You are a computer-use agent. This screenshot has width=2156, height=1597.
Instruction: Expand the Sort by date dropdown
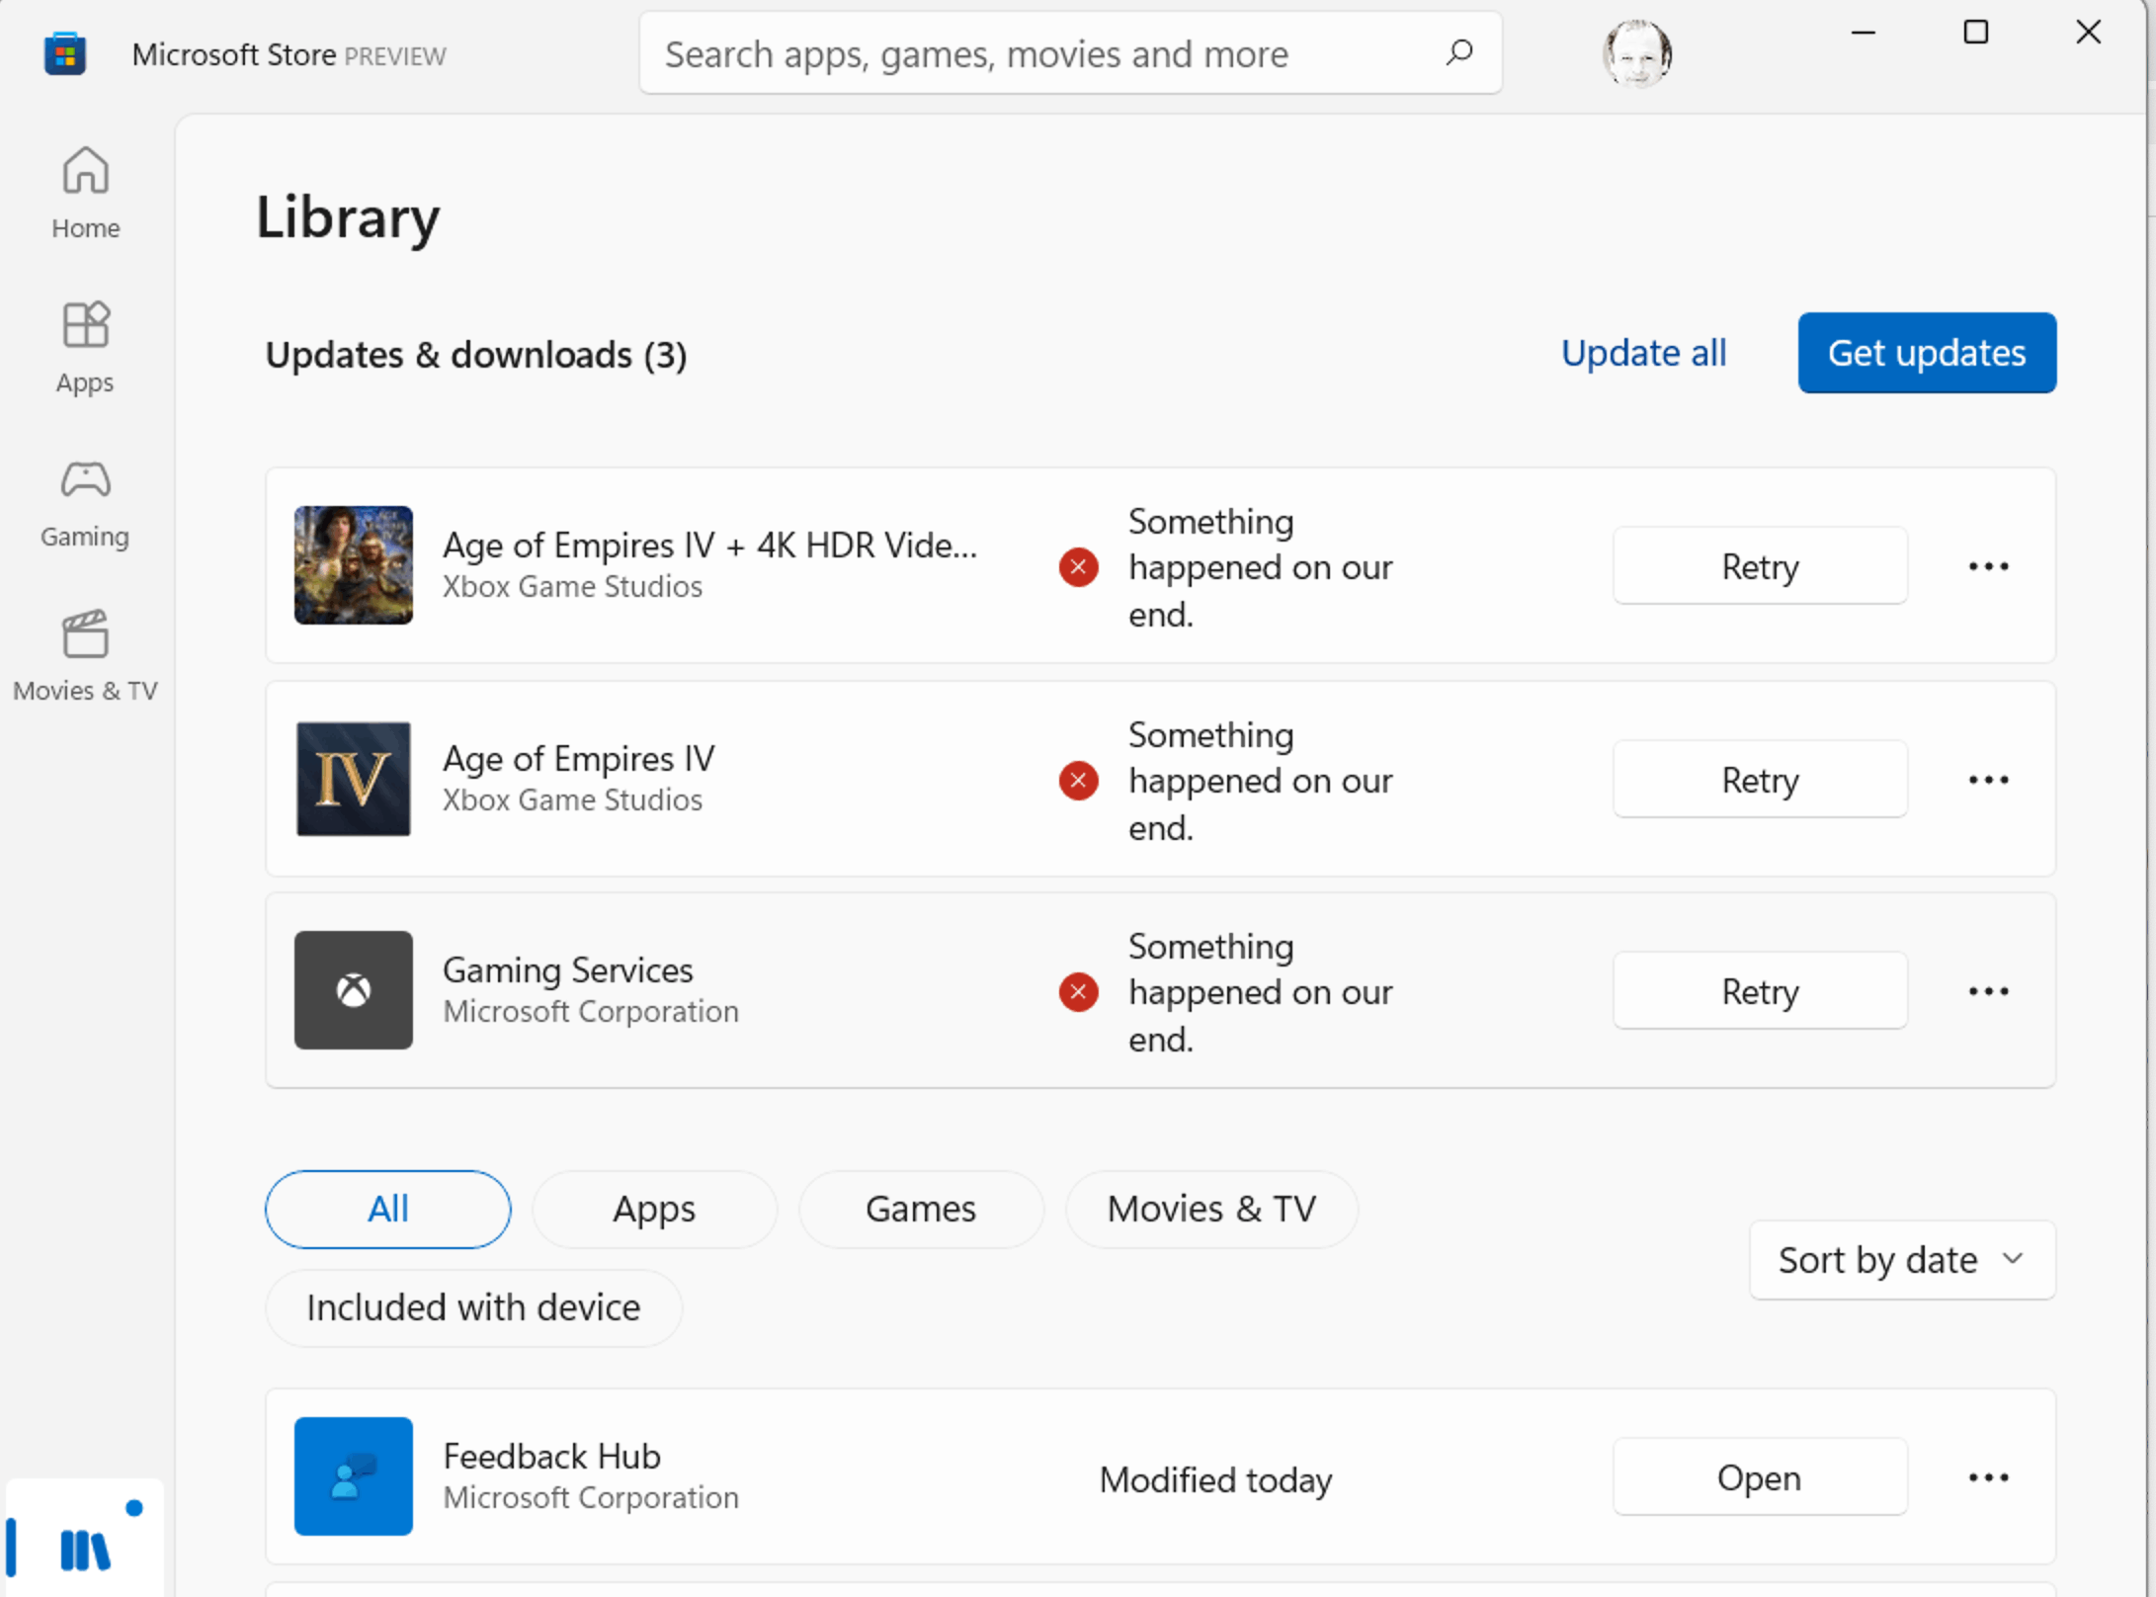1901,1260
